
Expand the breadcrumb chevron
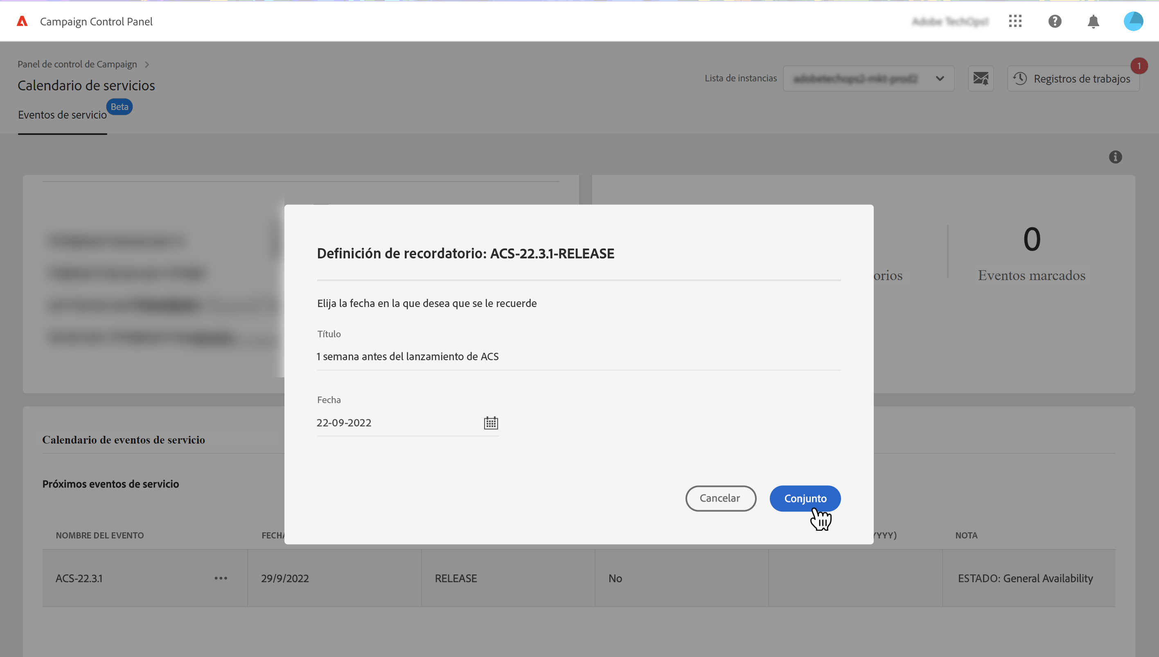click(x=147, y=65)
